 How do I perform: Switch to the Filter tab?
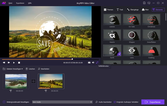click(x=145, y=10)
